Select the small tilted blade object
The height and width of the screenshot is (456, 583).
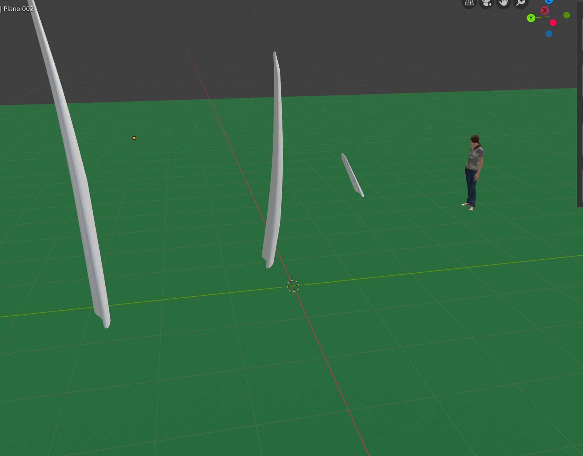[x=352, y=175]
